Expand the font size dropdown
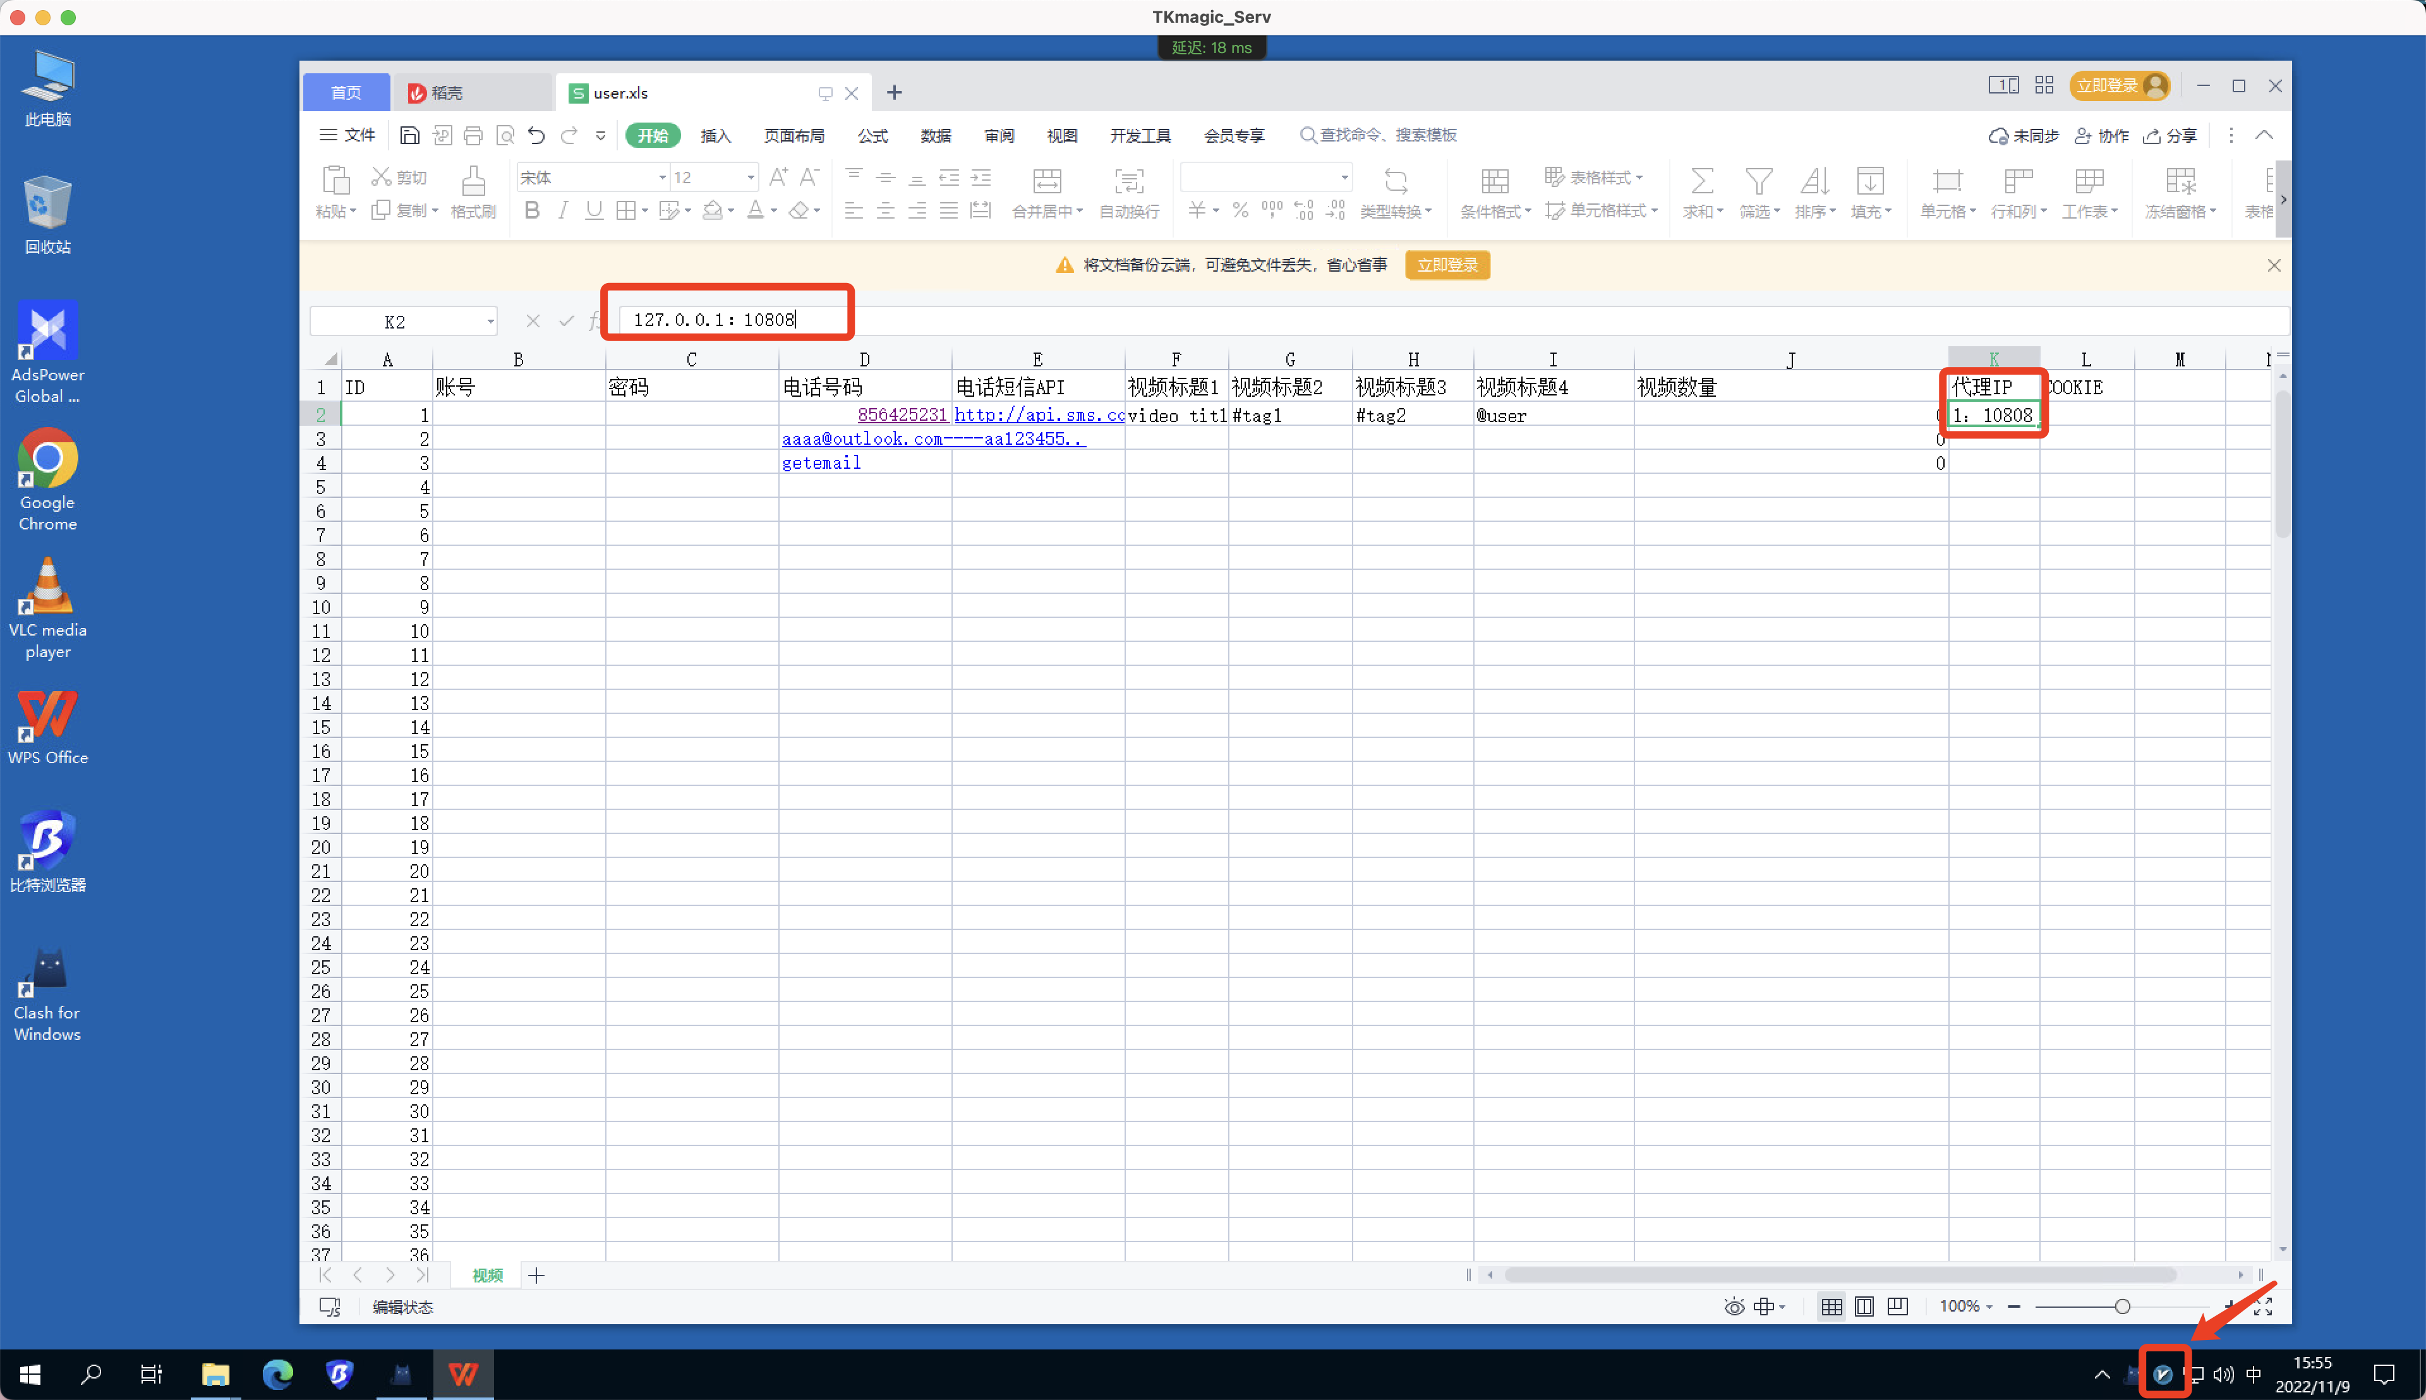This screenshot has height=1400, width=2426. tap(750, 178)
